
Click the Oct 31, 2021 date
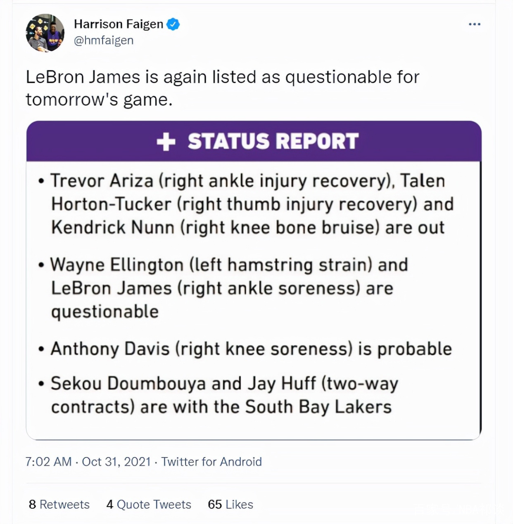(x=116, y=462)
